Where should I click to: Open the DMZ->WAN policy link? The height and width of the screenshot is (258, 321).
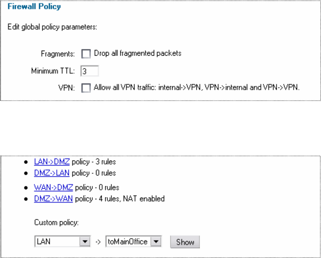tap(53, 199)
